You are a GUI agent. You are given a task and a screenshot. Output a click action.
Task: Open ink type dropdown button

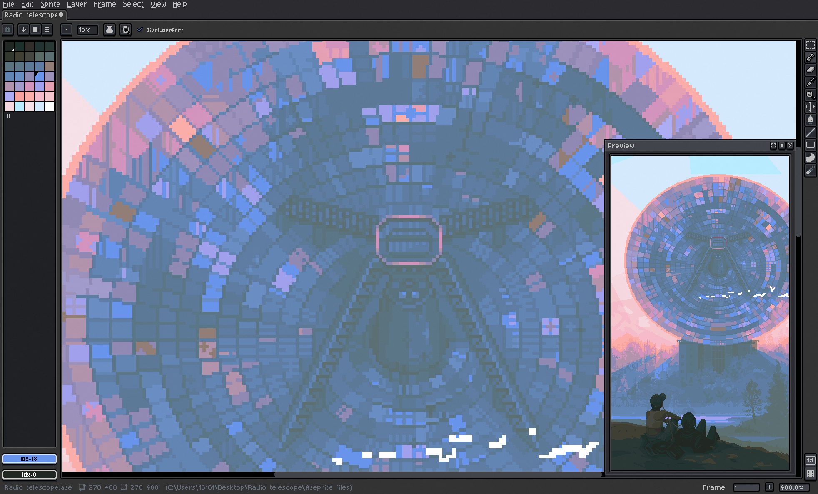click(x=110, y=30)
